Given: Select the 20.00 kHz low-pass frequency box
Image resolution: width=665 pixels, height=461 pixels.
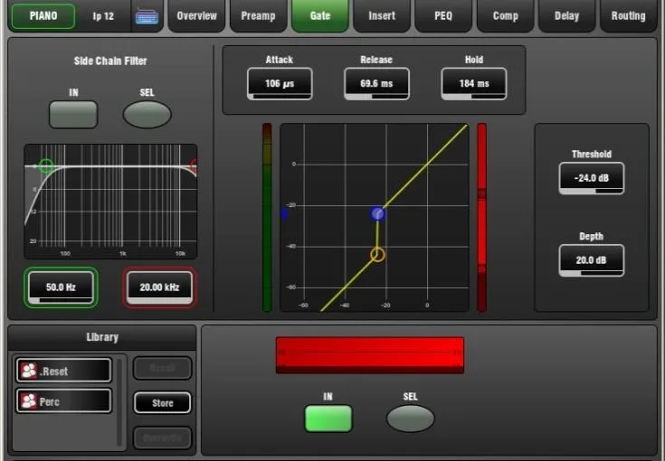Looking at the screenshot, I should coord(159,287).
